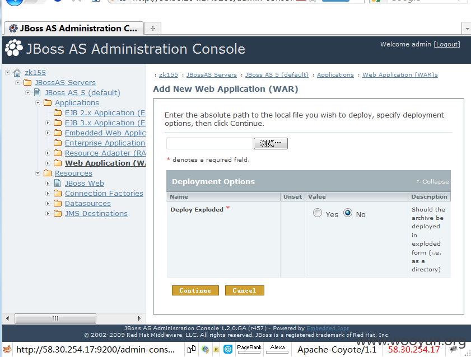Click the bug icon beside the red IP address
Viewport: 471px width, 357px height.
454,349
